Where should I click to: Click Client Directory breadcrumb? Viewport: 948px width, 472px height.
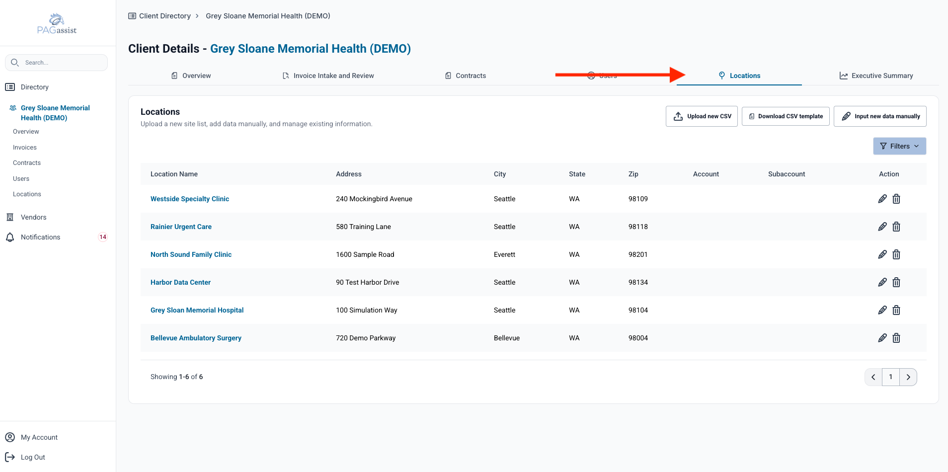pos(159,16)
